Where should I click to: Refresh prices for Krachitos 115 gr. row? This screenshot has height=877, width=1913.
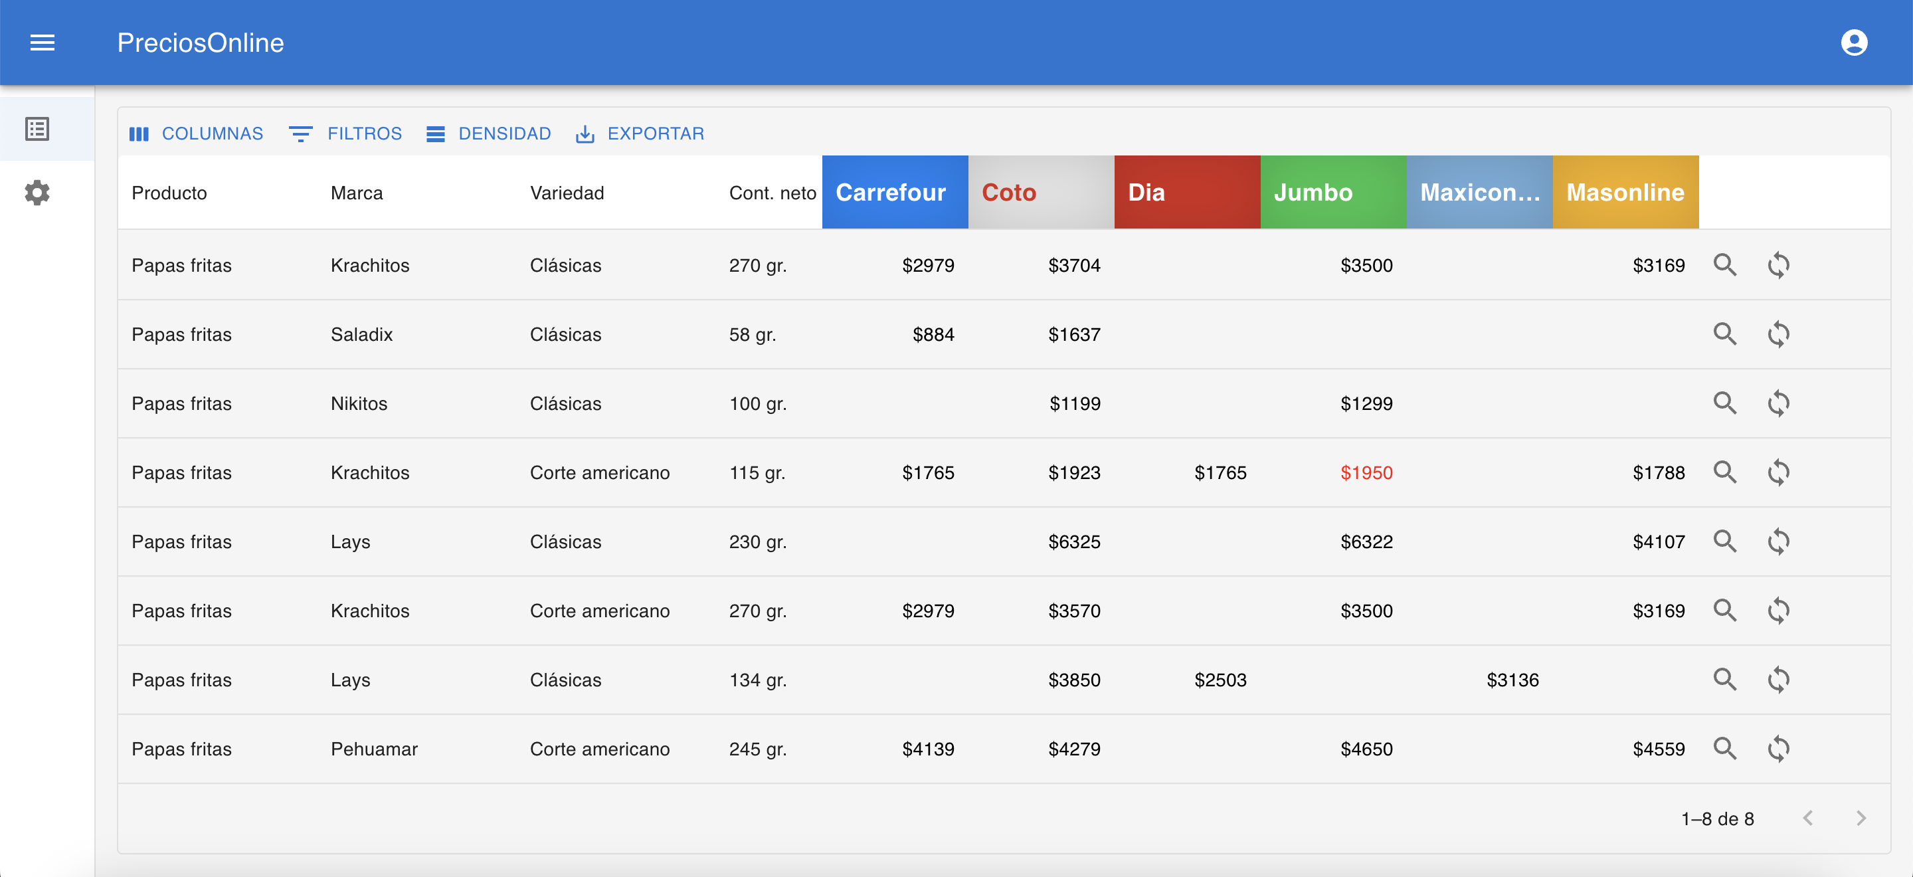pyautogui.click(x=1778, y=472)
